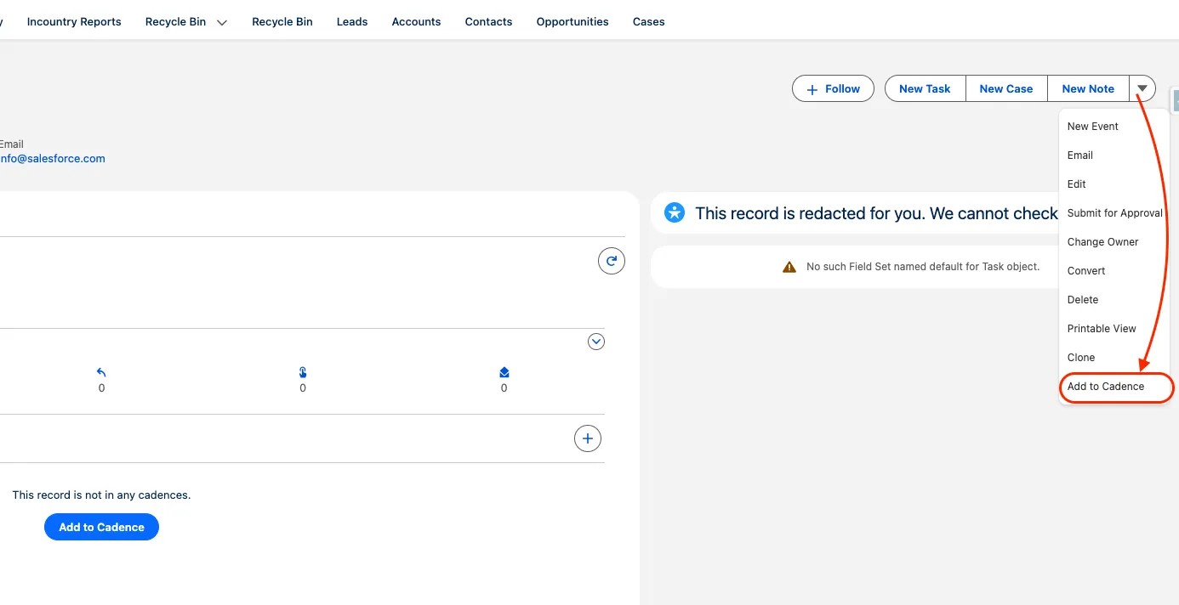Open the salesforce.com email address link
Screen dimensions: 1179x605
(53, 158)
